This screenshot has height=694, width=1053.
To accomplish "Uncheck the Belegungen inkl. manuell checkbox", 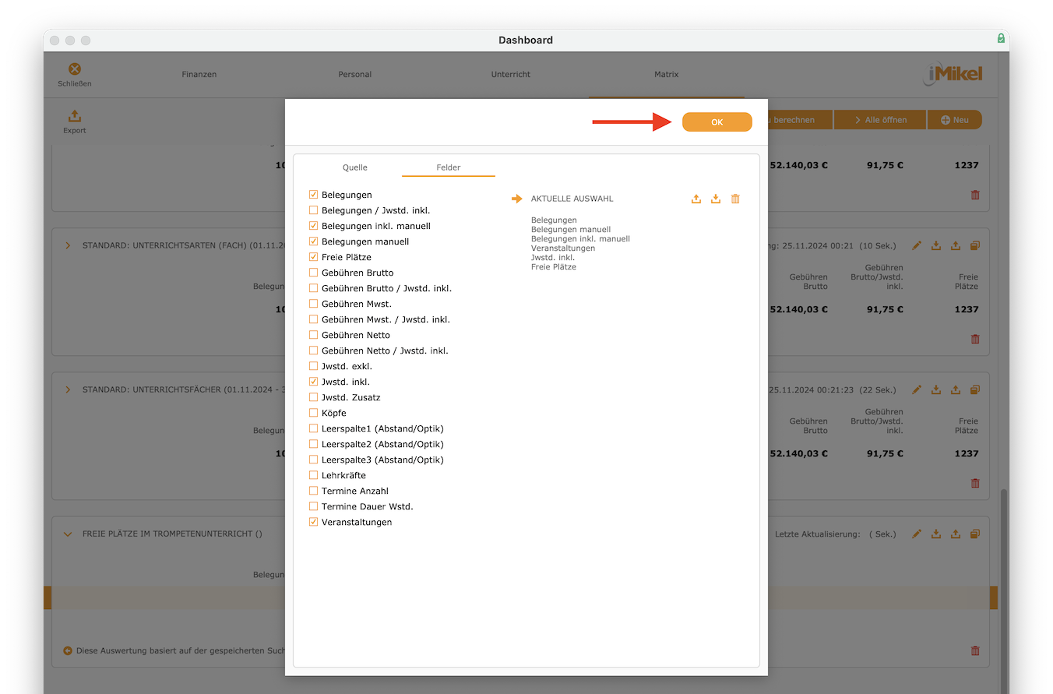I will tap(313, 226).
